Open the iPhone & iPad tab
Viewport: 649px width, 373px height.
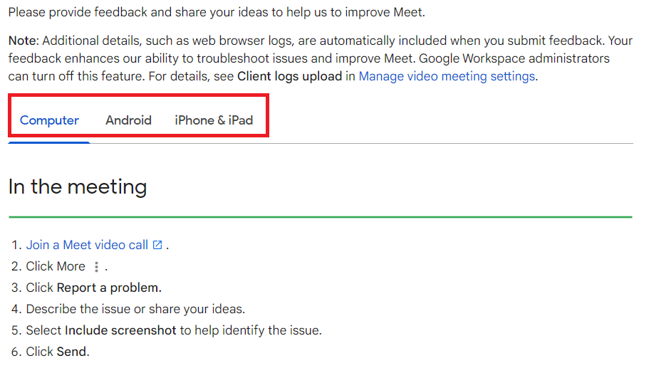(214, 120)
